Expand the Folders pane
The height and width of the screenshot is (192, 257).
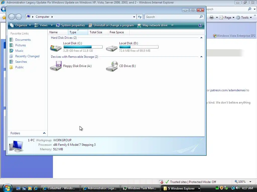coord(44,133)
